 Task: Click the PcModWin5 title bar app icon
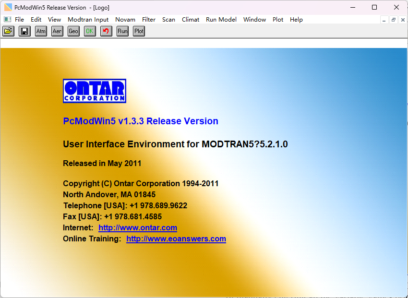coord(8,8)
